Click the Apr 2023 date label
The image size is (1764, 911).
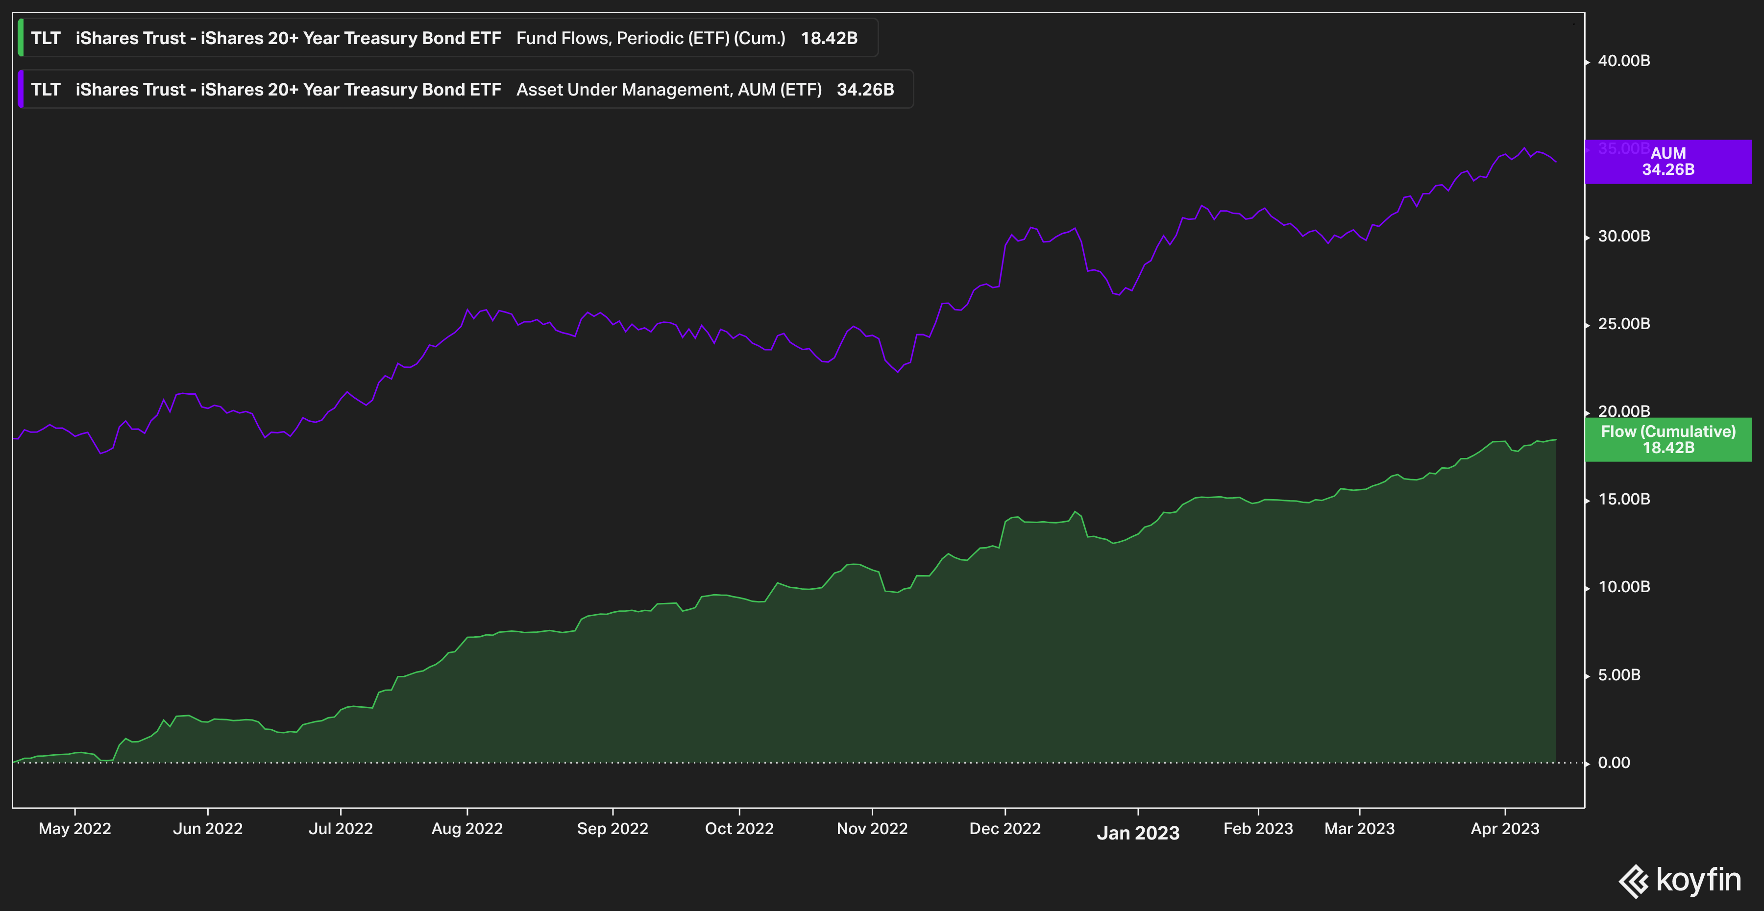[x=1504, y=829]
